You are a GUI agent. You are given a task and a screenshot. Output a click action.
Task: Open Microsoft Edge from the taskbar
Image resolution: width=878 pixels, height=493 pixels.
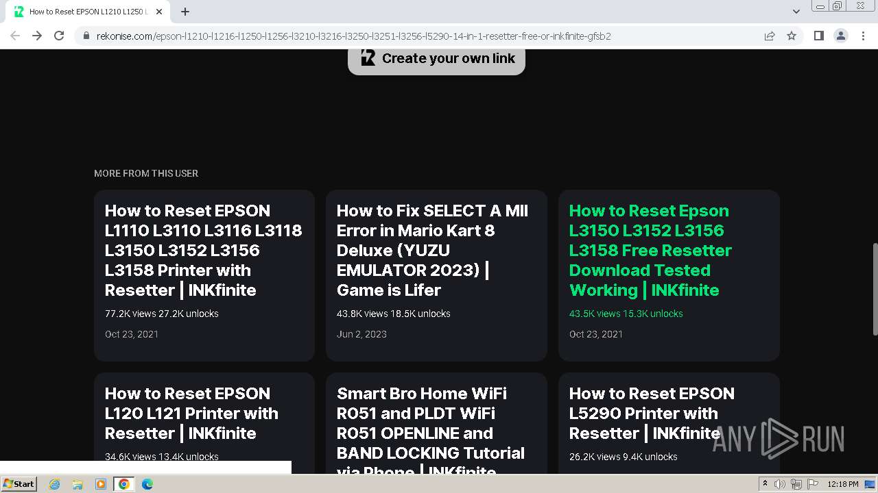point(147,484)
